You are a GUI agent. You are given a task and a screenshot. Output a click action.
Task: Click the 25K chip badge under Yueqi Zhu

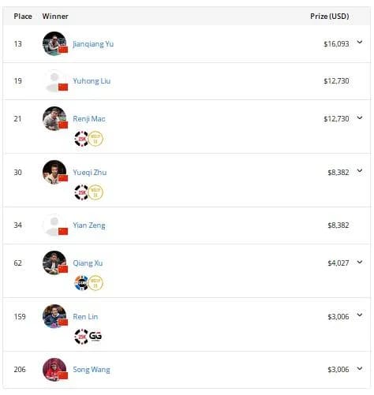coord(81,192)
